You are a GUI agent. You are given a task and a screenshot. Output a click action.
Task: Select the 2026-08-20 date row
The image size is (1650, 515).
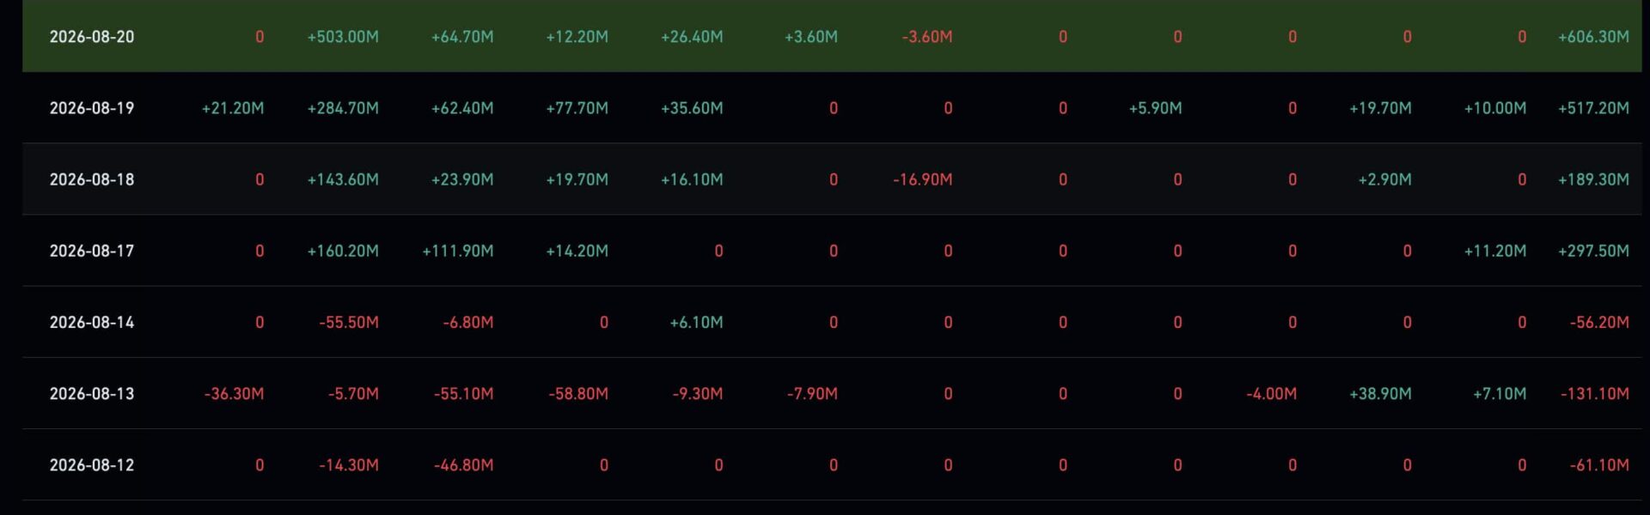coord(832,36)
